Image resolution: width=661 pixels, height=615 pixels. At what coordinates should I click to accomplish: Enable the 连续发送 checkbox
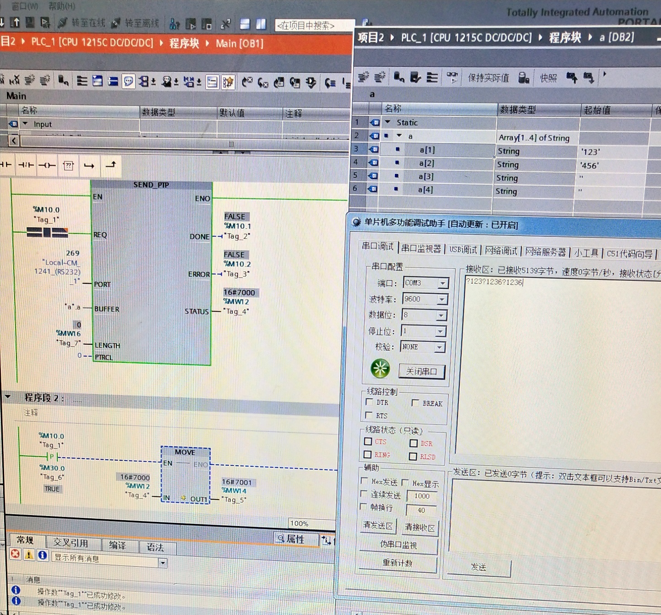pos(364,494)
